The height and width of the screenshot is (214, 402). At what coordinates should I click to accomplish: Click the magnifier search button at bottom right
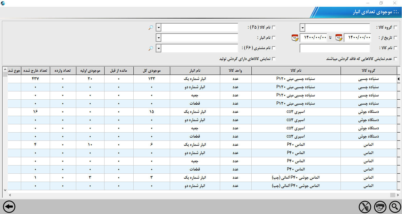395,207
